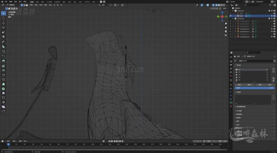The image size is (277, 153).
Task: Open the UV menu in viewport header
Action: (61, 5)
